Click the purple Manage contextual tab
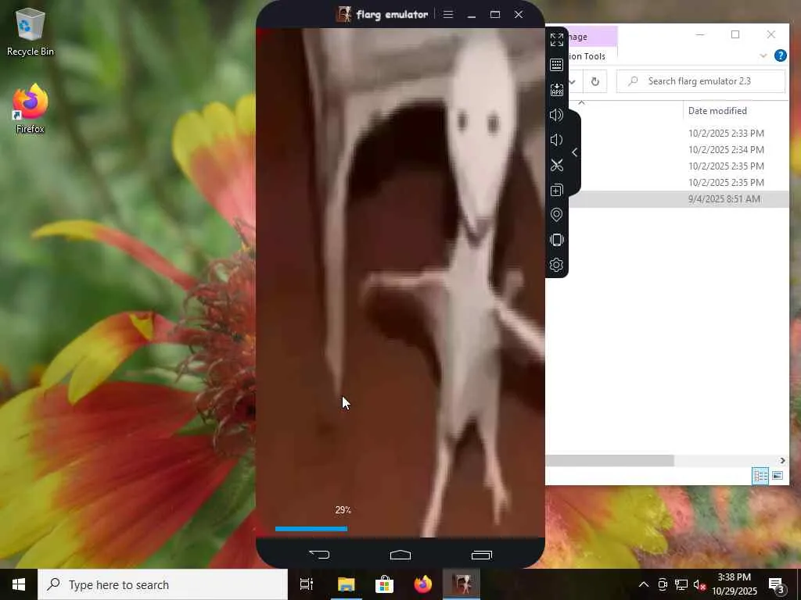Image resolution: width=801 pixels, height=600 pixels. point(591,37)
